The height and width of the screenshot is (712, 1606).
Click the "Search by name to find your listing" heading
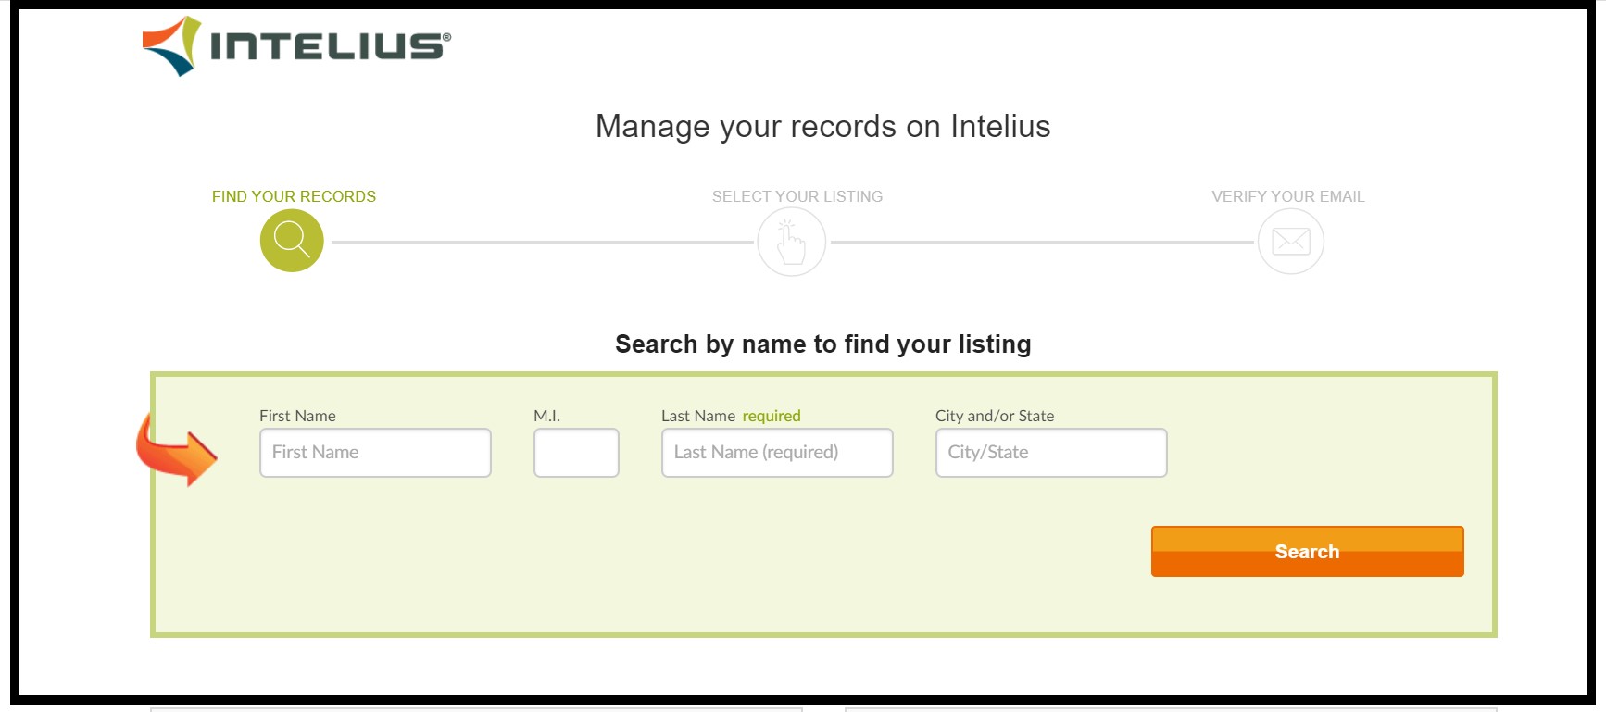tap(823, 344)
